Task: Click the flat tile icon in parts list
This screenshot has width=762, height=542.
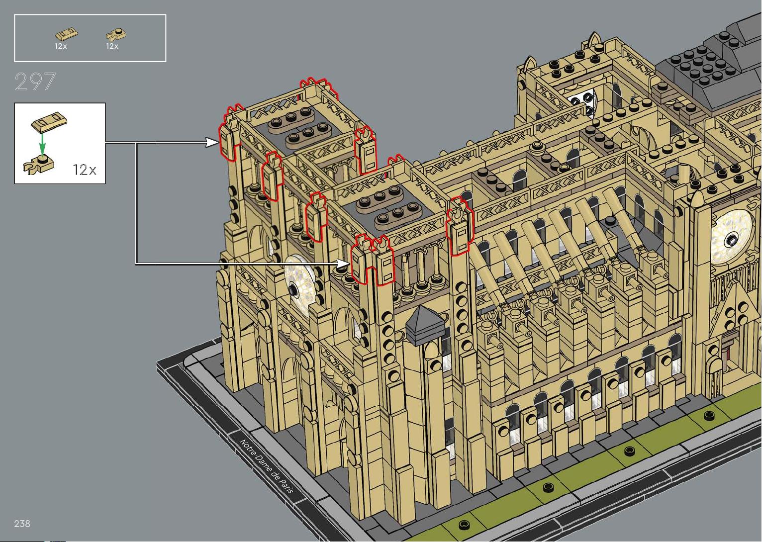Action: pos(66,34)
